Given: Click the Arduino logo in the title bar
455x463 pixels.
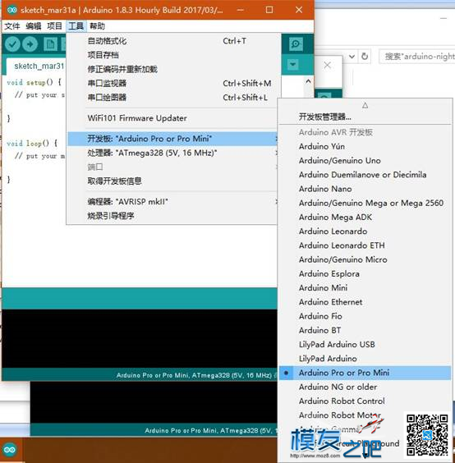Looking at the screenshot, I should pyautogui.click(x=12, y=10).
